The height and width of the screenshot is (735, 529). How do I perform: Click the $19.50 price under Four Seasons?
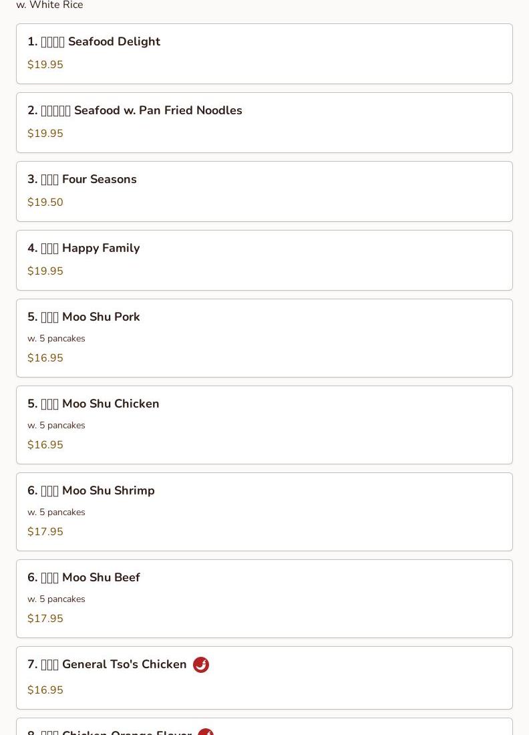tap(45, 202)
